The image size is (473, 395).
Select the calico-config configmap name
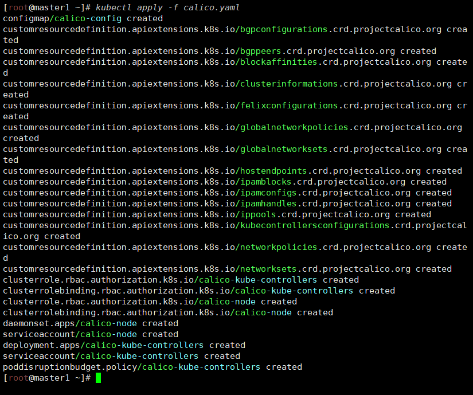(88, 18)
